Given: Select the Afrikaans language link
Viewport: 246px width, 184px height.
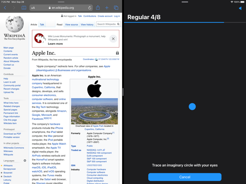Looking at the screenshot, I should tap(8, 166).
